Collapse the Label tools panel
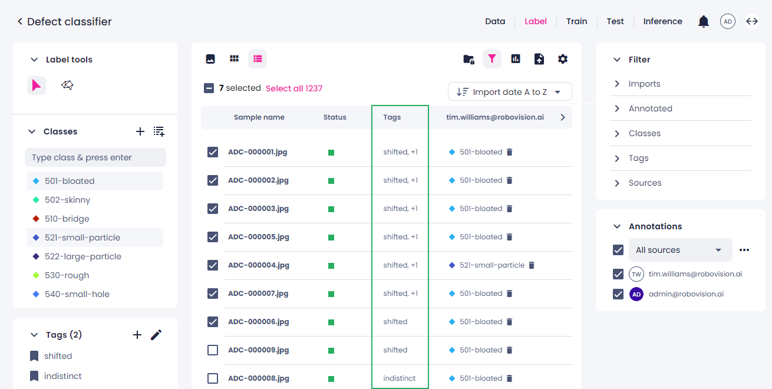The image size is (772, 389). (34, 60)
